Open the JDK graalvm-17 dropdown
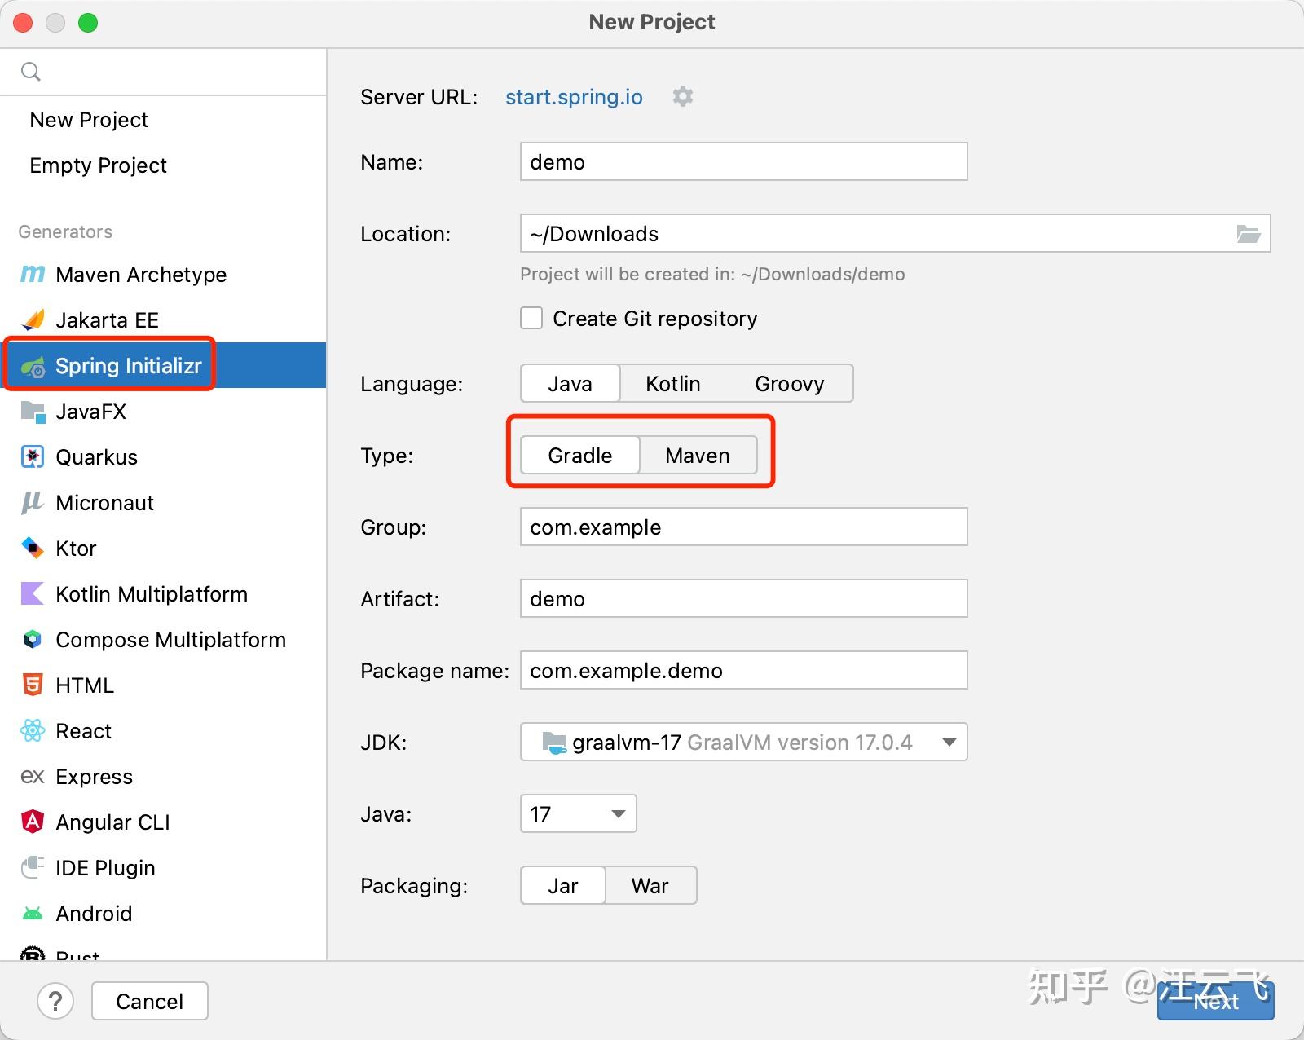Screen dimensions: 1304x1040 point(743,742)
